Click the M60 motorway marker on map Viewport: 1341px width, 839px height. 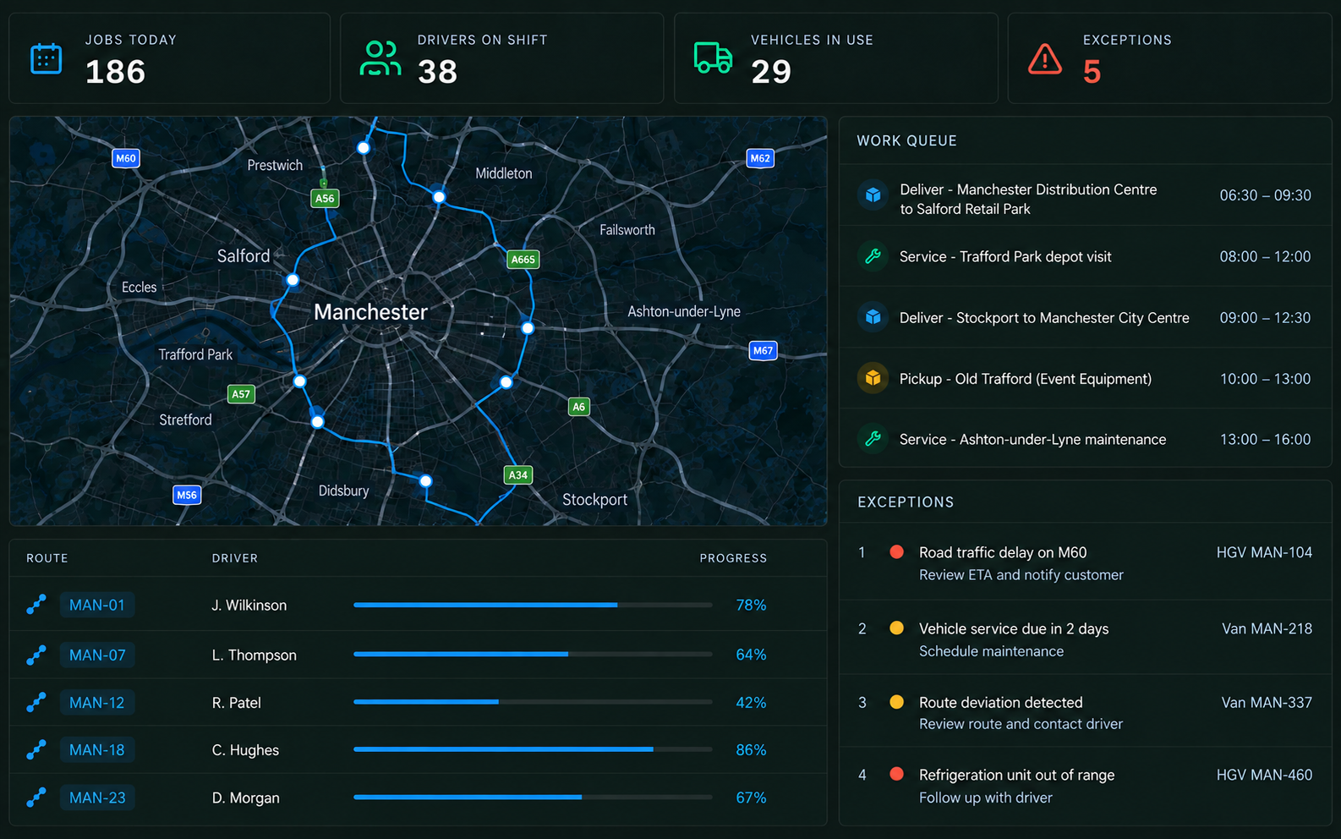coord(126,158)
